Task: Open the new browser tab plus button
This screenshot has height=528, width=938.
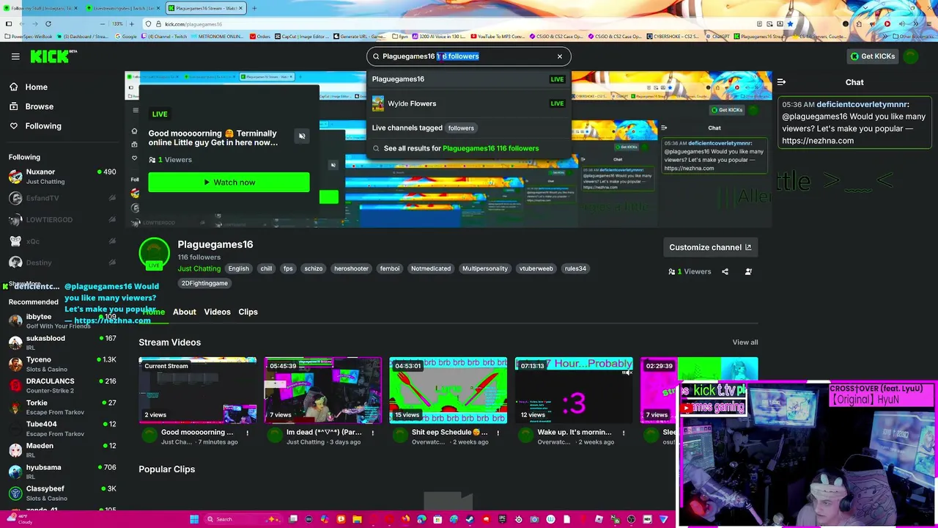Action: 254,8
